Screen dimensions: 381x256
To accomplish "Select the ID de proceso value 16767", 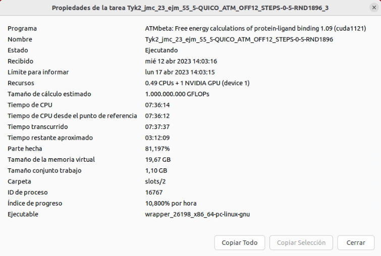I will coord(154,192).
